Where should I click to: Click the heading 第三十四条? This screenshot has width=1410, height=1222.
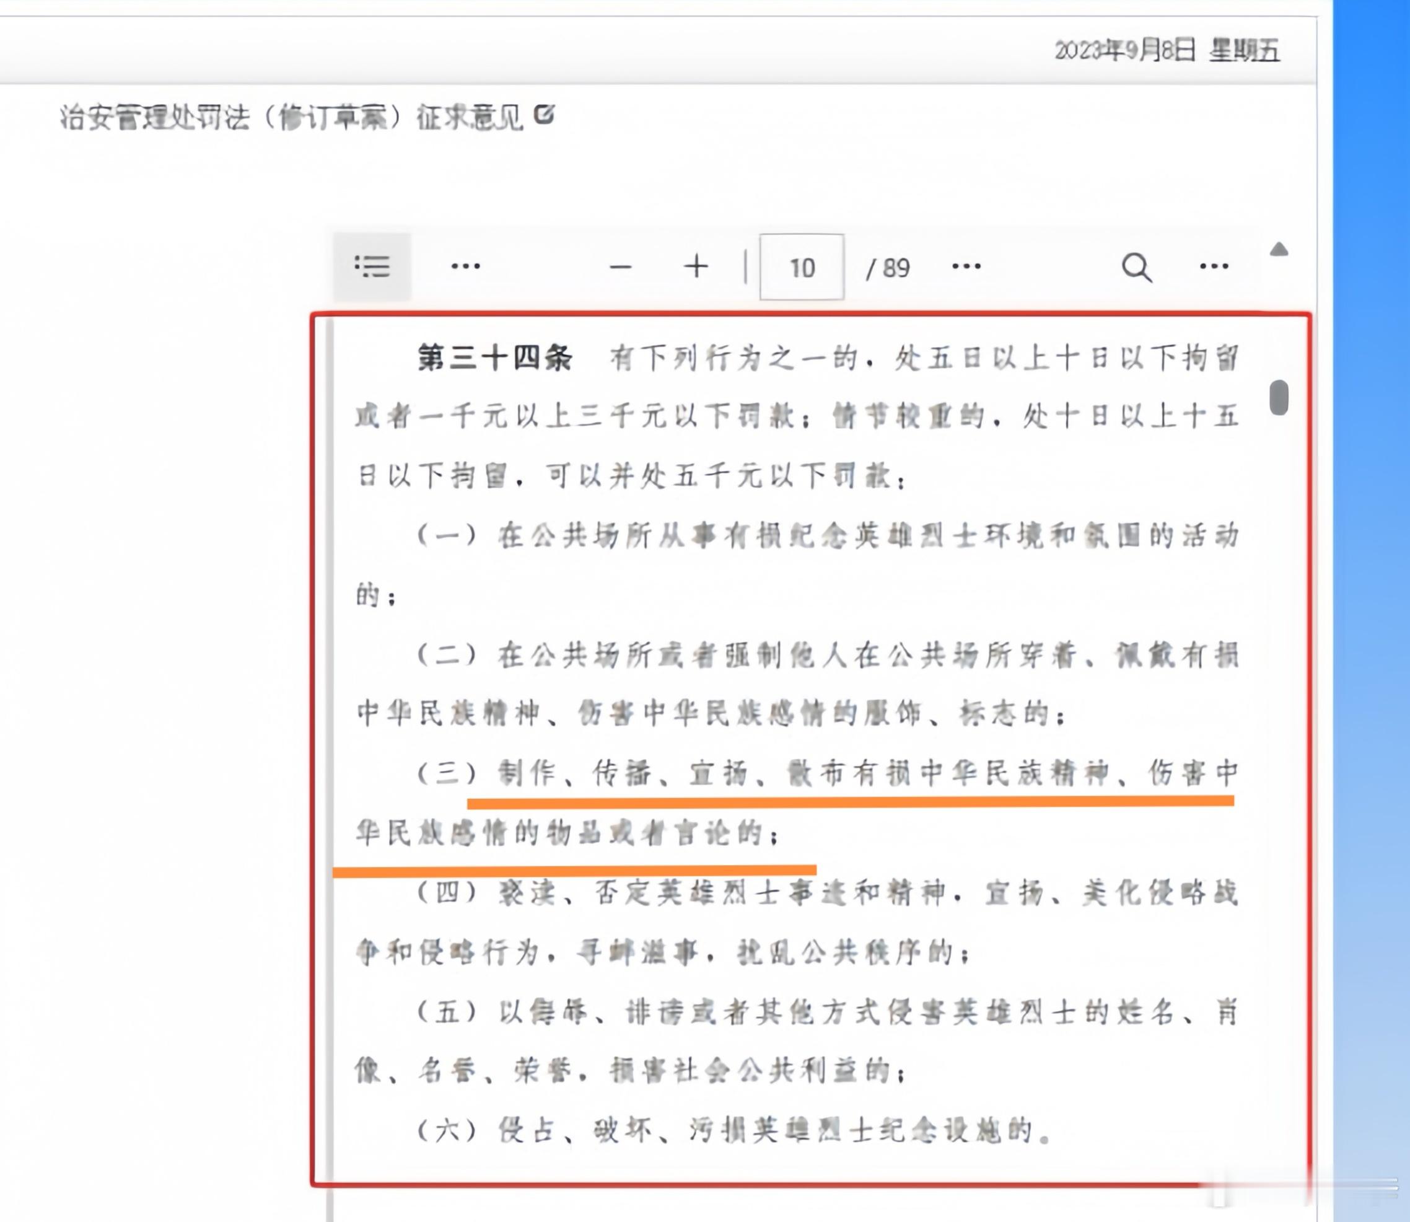tap(495, 358)
